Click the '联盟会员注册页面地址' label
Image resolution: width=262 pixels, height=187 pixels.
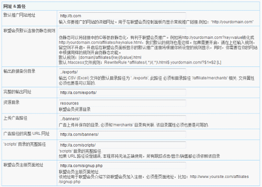coord(23,165)
